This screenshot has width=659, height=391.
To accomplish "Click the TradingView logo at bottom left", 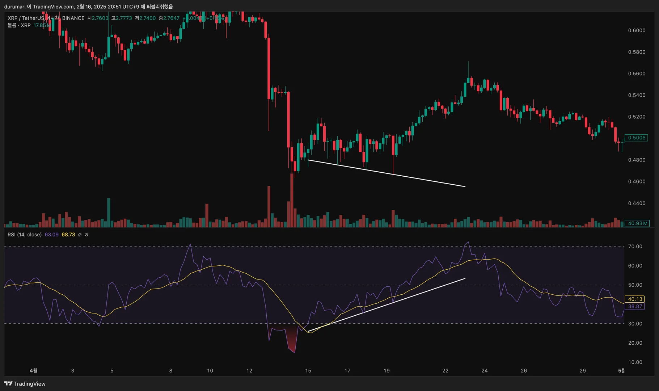I will click(25, 384).
